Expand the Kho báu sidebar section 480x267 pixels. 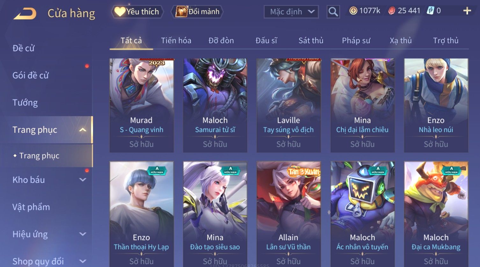pos(83,180)
